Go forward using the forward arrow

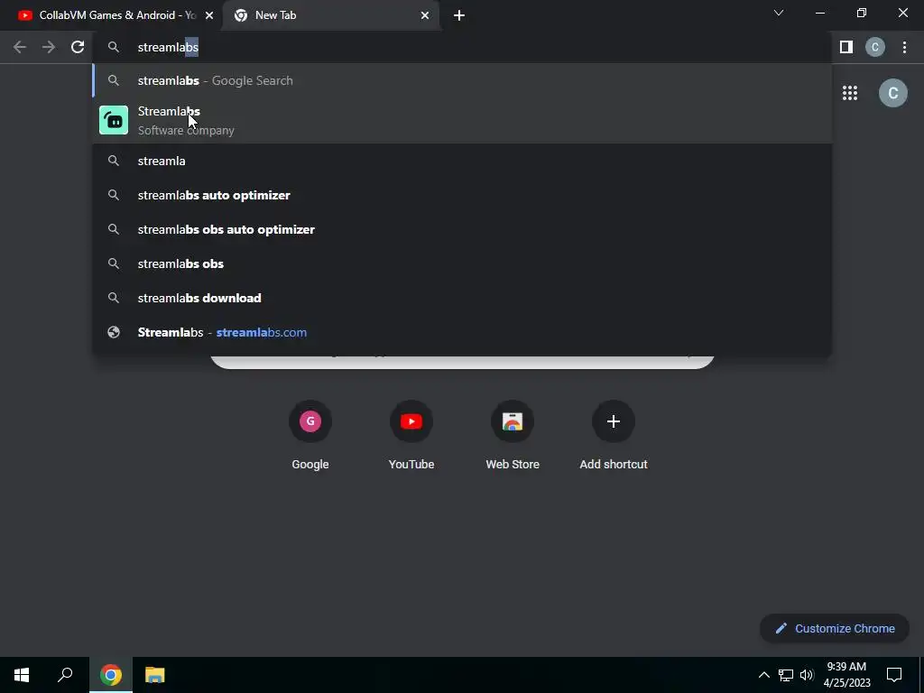[49, 47]
